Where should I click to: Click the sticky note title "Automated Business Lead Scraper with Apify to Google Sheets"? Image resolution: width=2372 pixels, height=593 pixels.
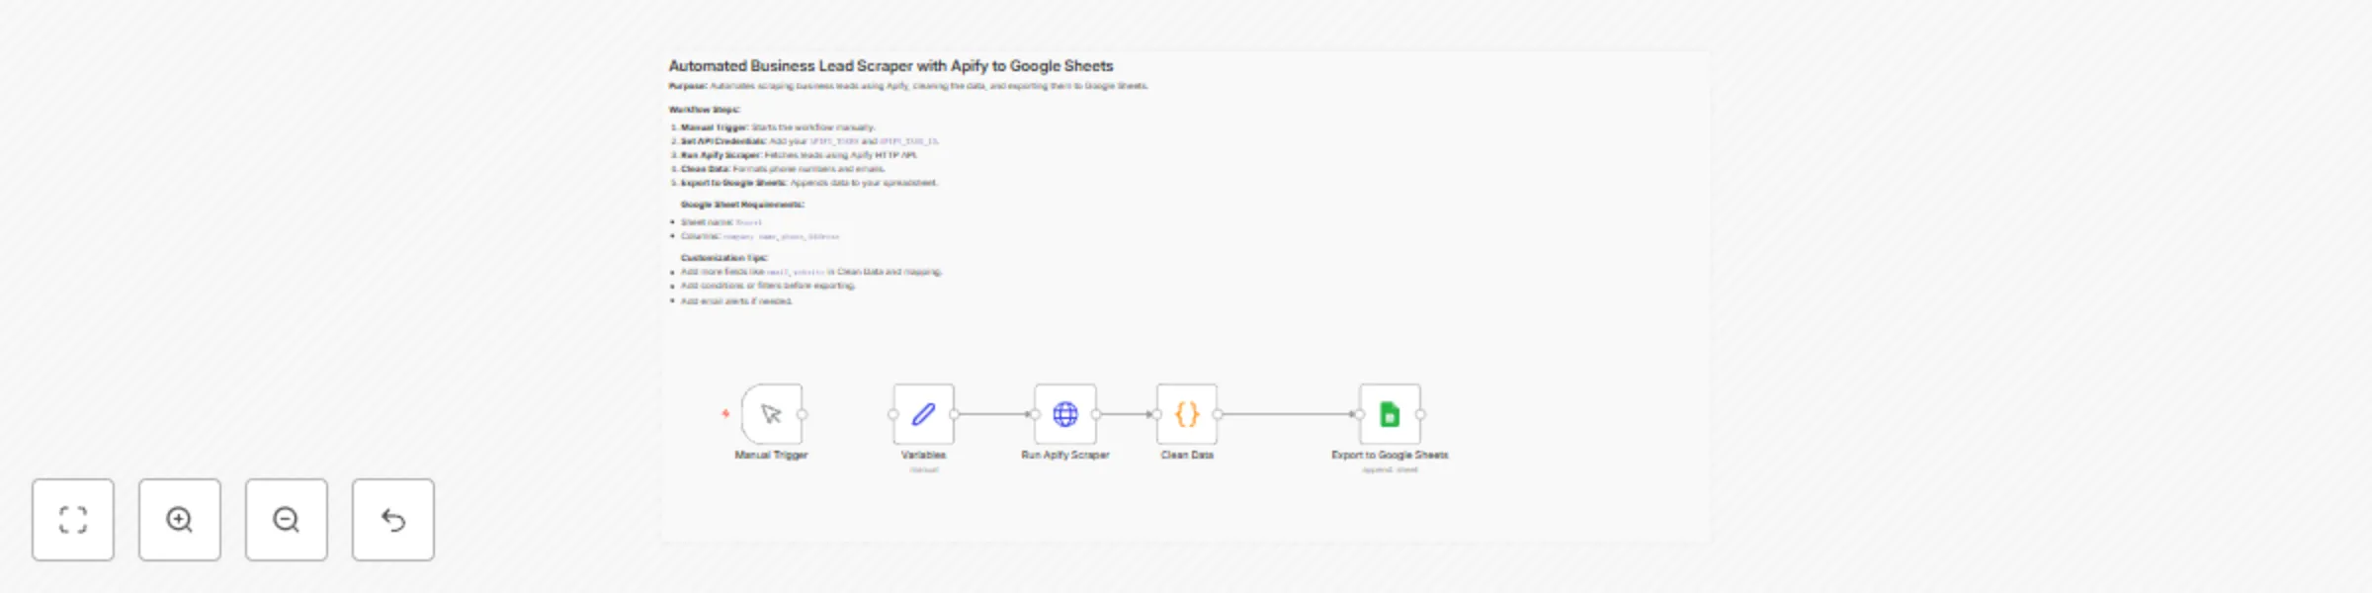[x=890, y=66]
